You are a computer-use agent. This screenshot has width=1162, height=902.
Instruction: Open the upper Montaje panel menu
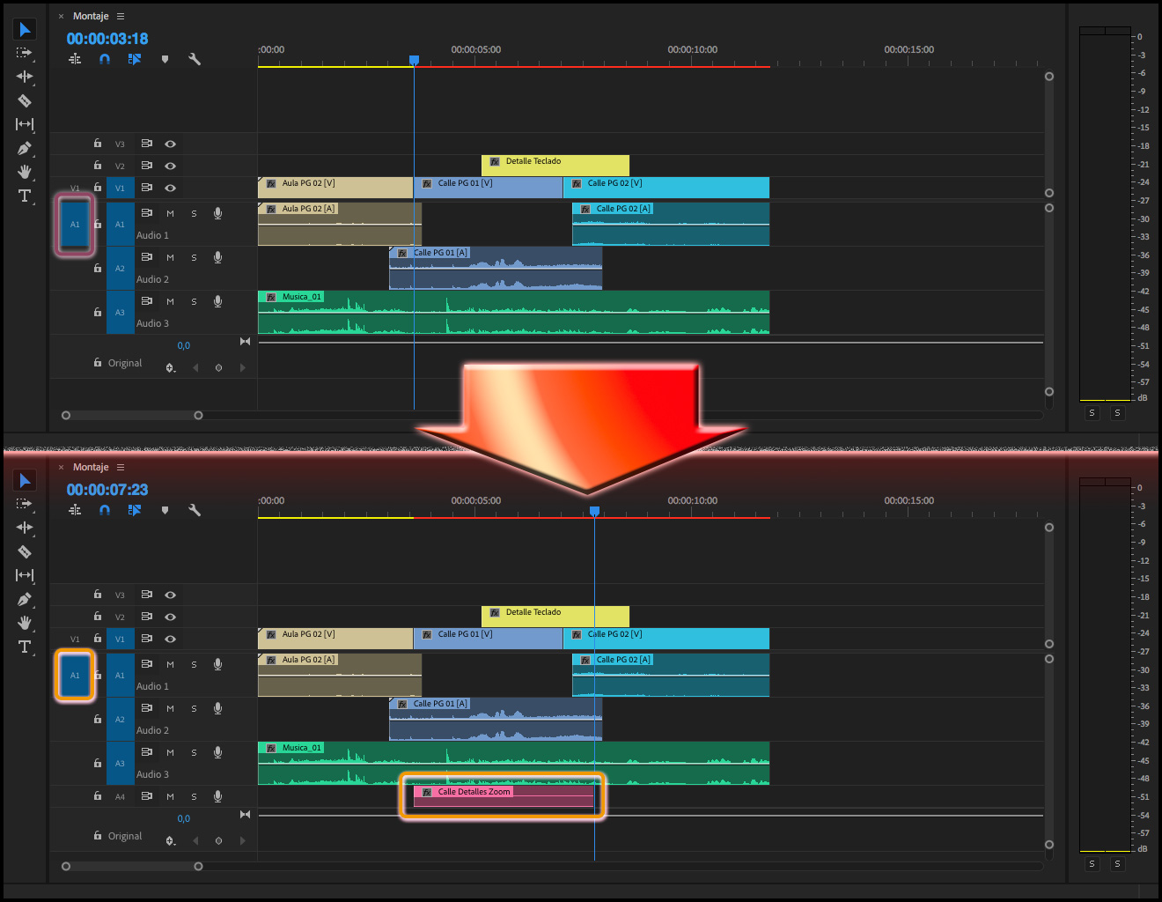121,16
